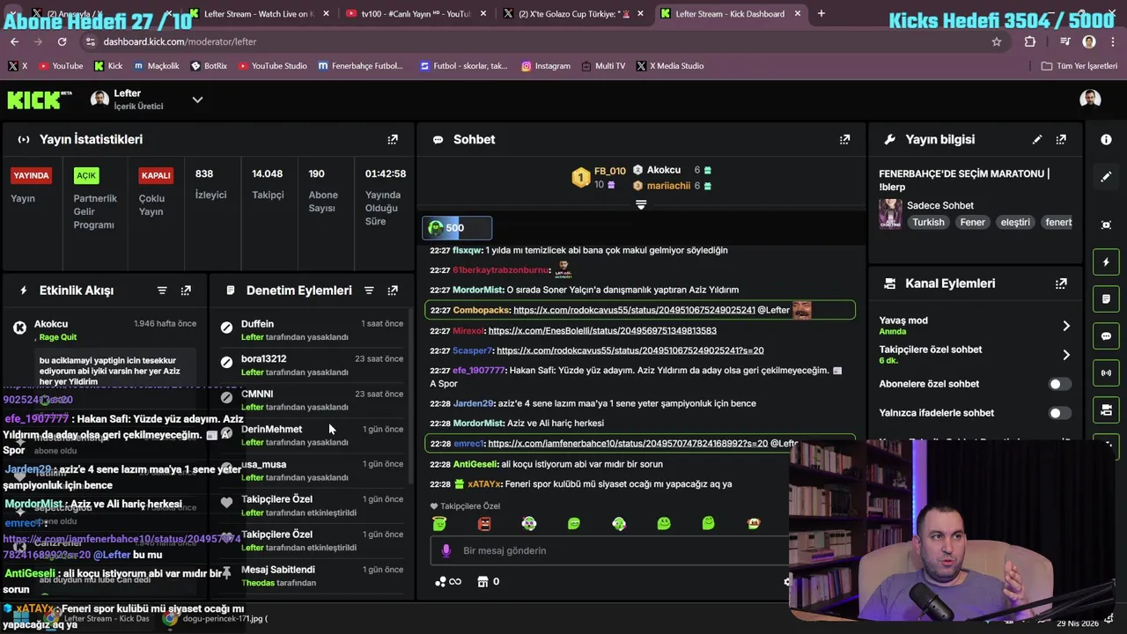1127x634 pixels.
Task: Reload the dashboard page
Action: pyautogui.click(x=62, y=41)
